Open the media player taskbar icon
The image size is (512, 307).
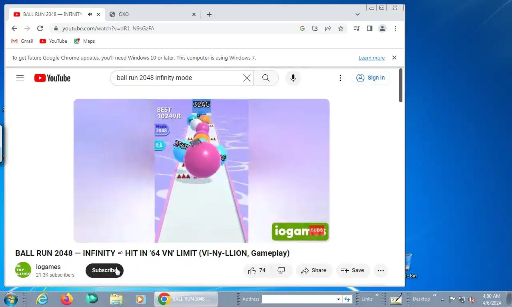(140, 299)
